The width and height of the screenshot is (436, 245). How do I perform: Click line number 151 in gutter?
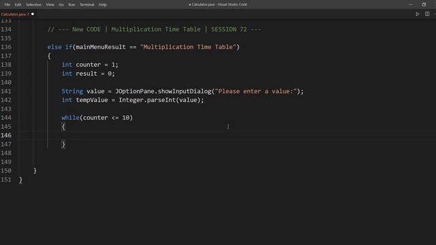click(6, 180)
